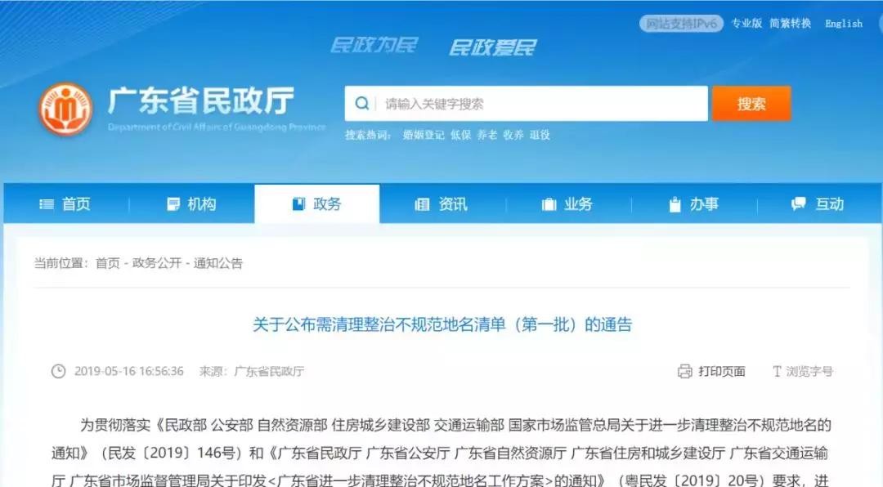Click the clock icon next to publish date
Screen dimensions: 883x487
click(59, 372)
